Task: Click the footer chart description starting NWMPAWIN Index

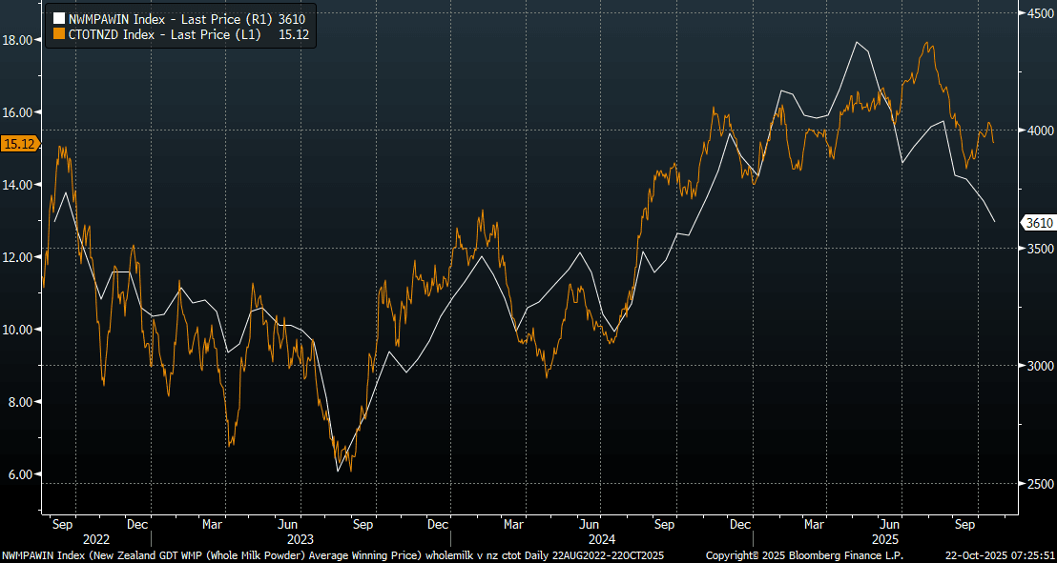Action: pos(334,554)
